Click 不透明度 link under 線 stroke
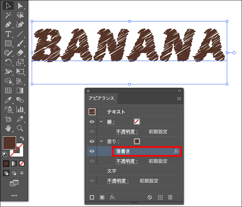This screenshot has height=207, width=242. pyautogui.click(x=127, y=131)
